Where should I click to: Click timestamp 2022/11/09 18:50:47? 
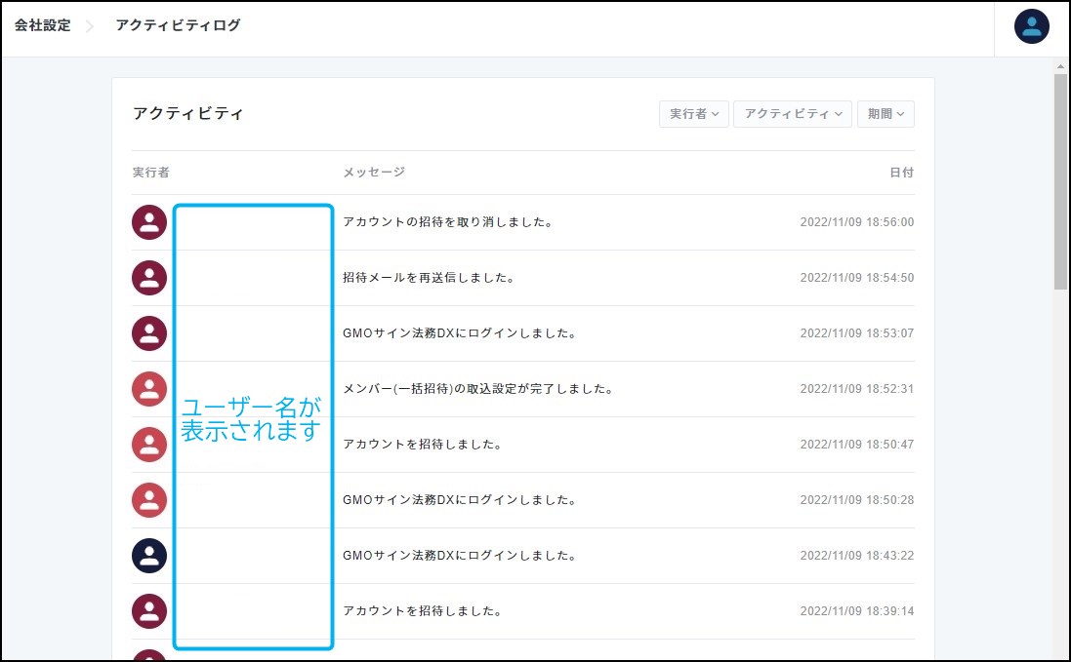click(x=857, y=445)
